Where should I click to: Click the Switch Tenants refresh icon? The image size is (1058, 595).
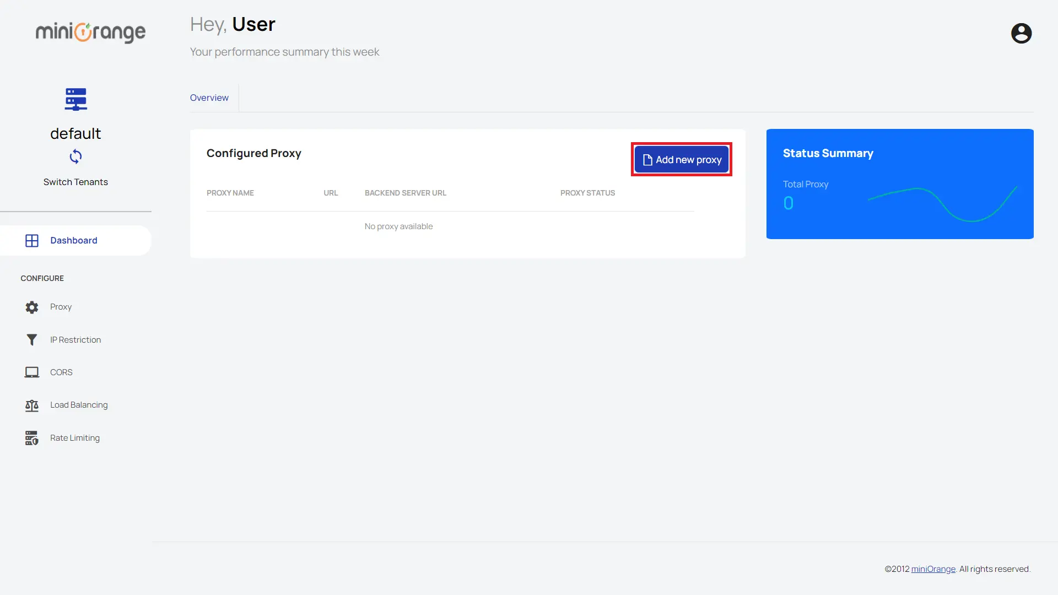point(75,156)
